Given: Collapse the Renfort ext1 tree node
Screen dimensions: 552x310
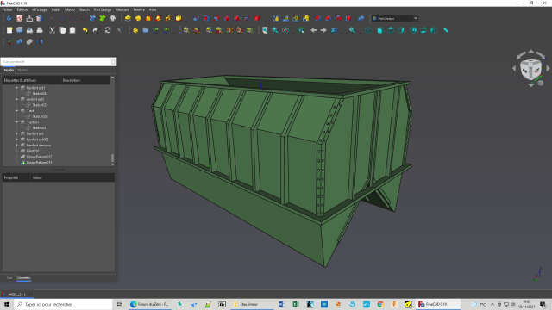Looking at the screenshot, I should (16, 88).
